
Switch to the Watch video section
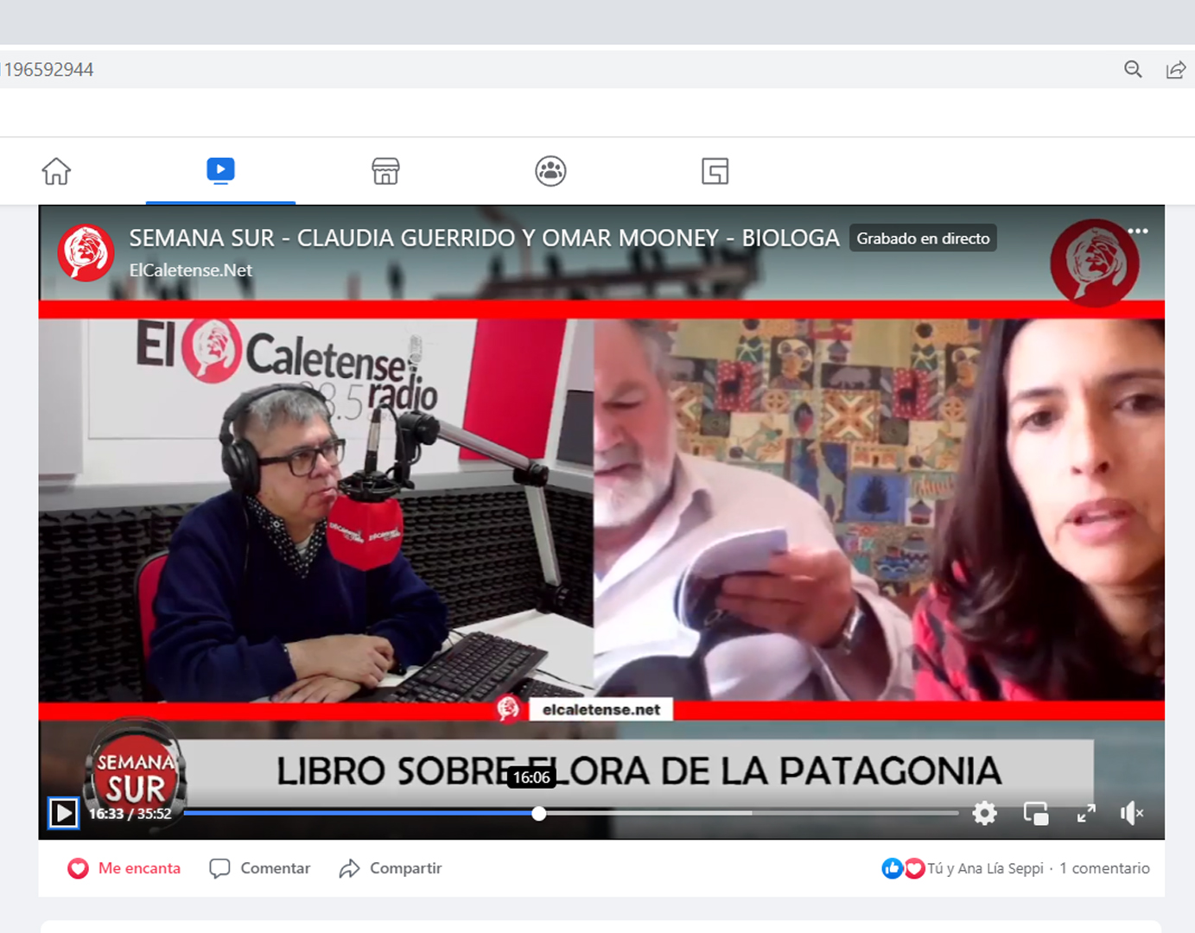220,170
